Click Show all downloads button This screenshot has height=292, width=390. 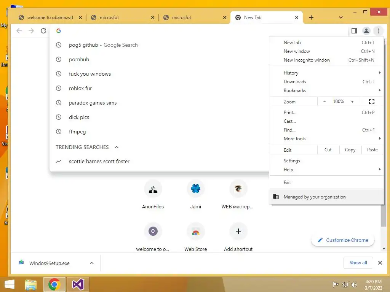tap(358, 263)
